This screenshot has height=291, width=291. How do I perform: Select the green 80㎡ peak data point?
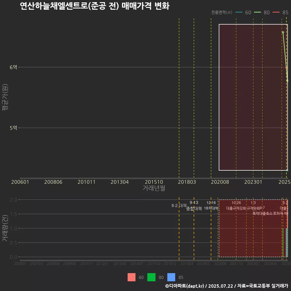[283, 32]
